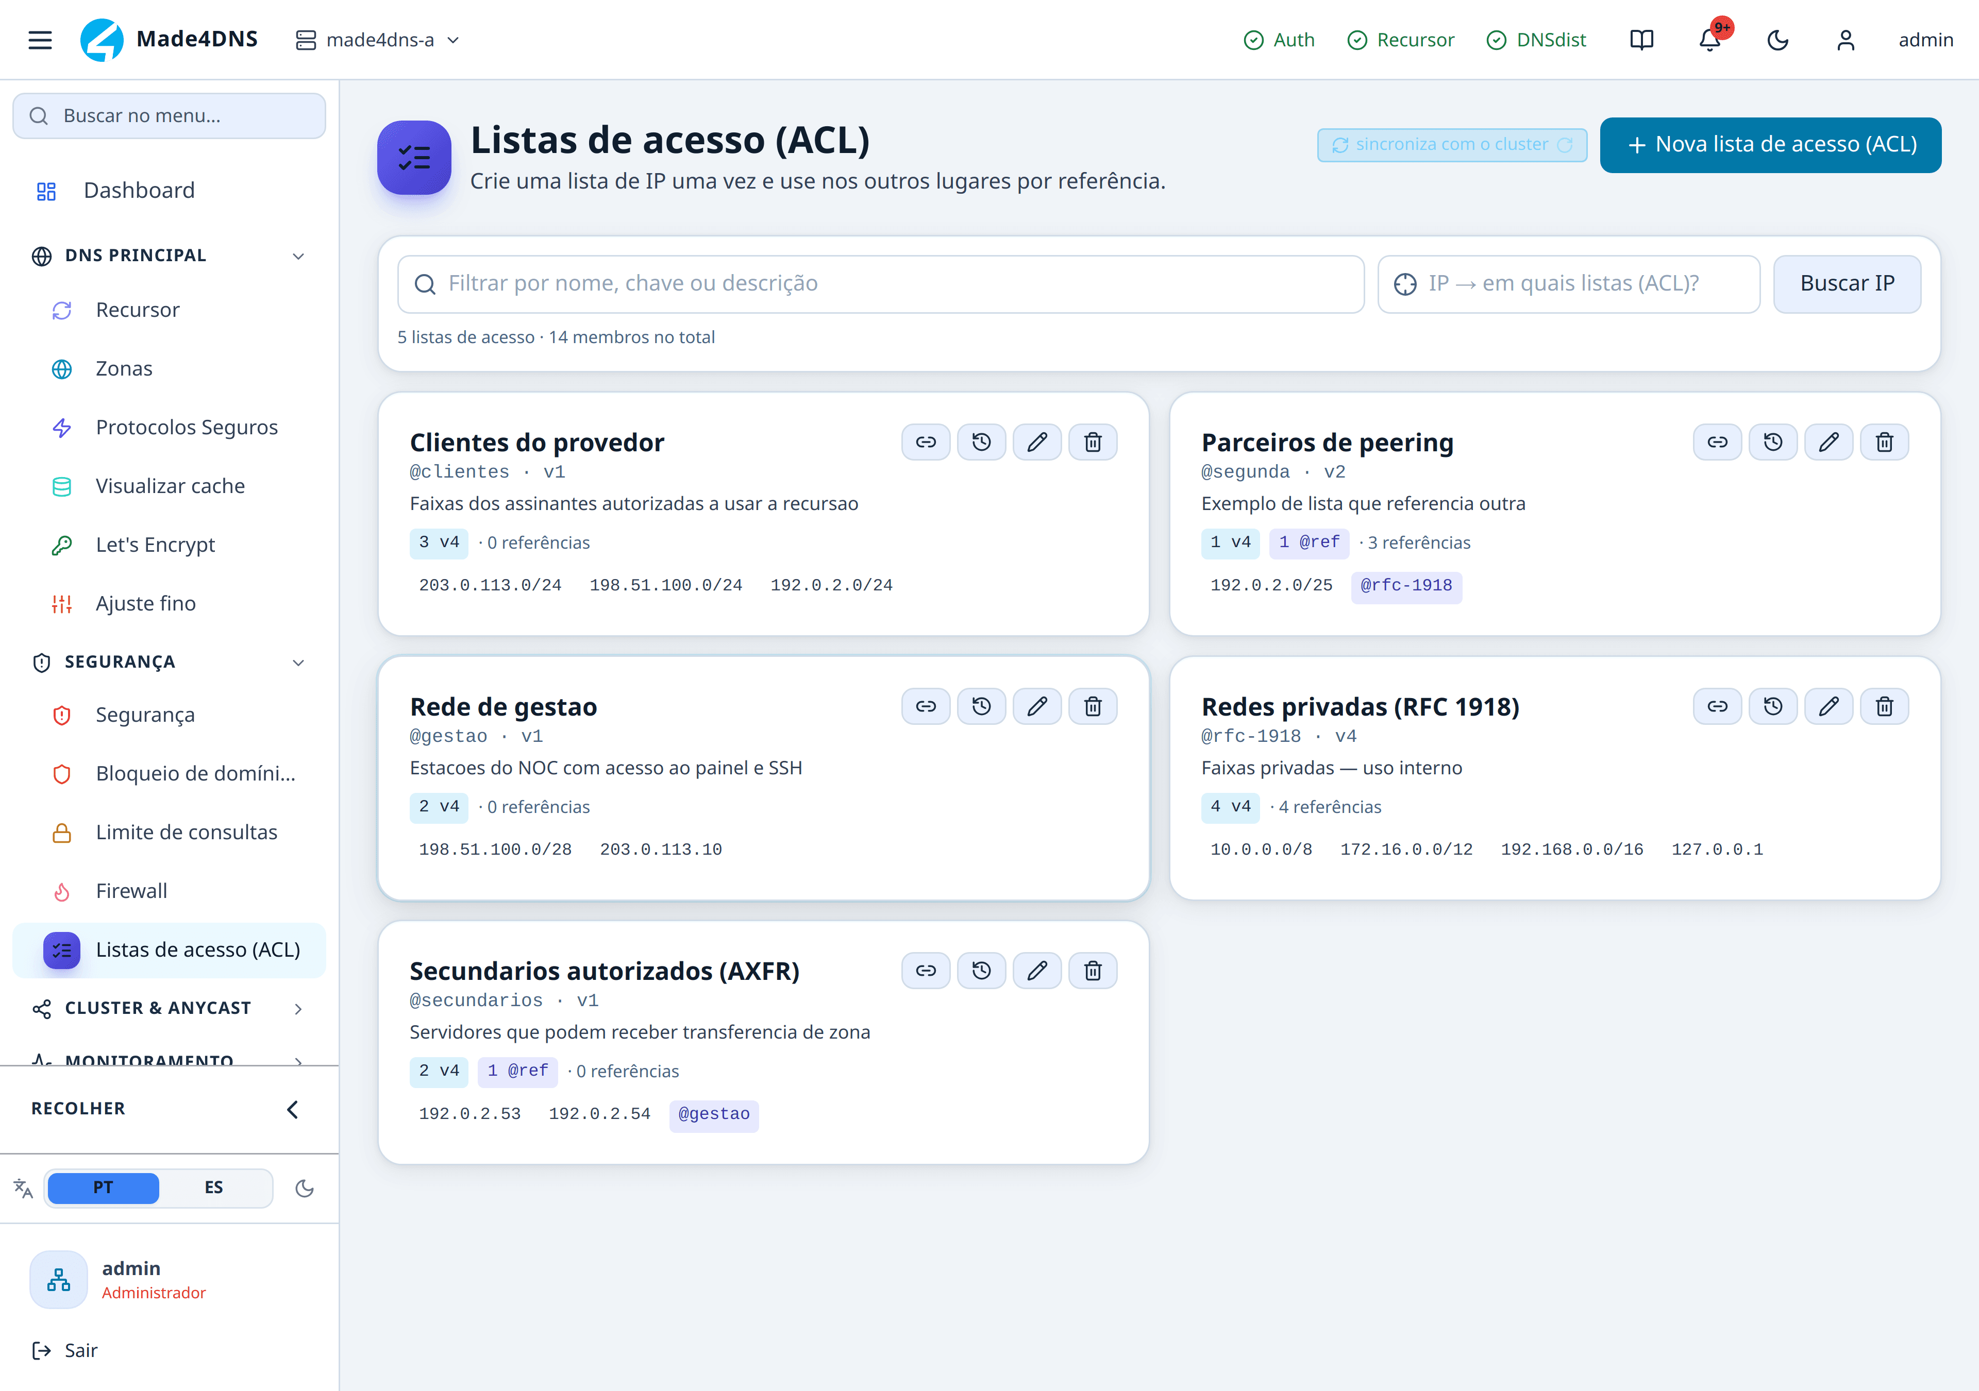
Task: Click sincroniza com o cluster button
Action: coord(1451,145)
